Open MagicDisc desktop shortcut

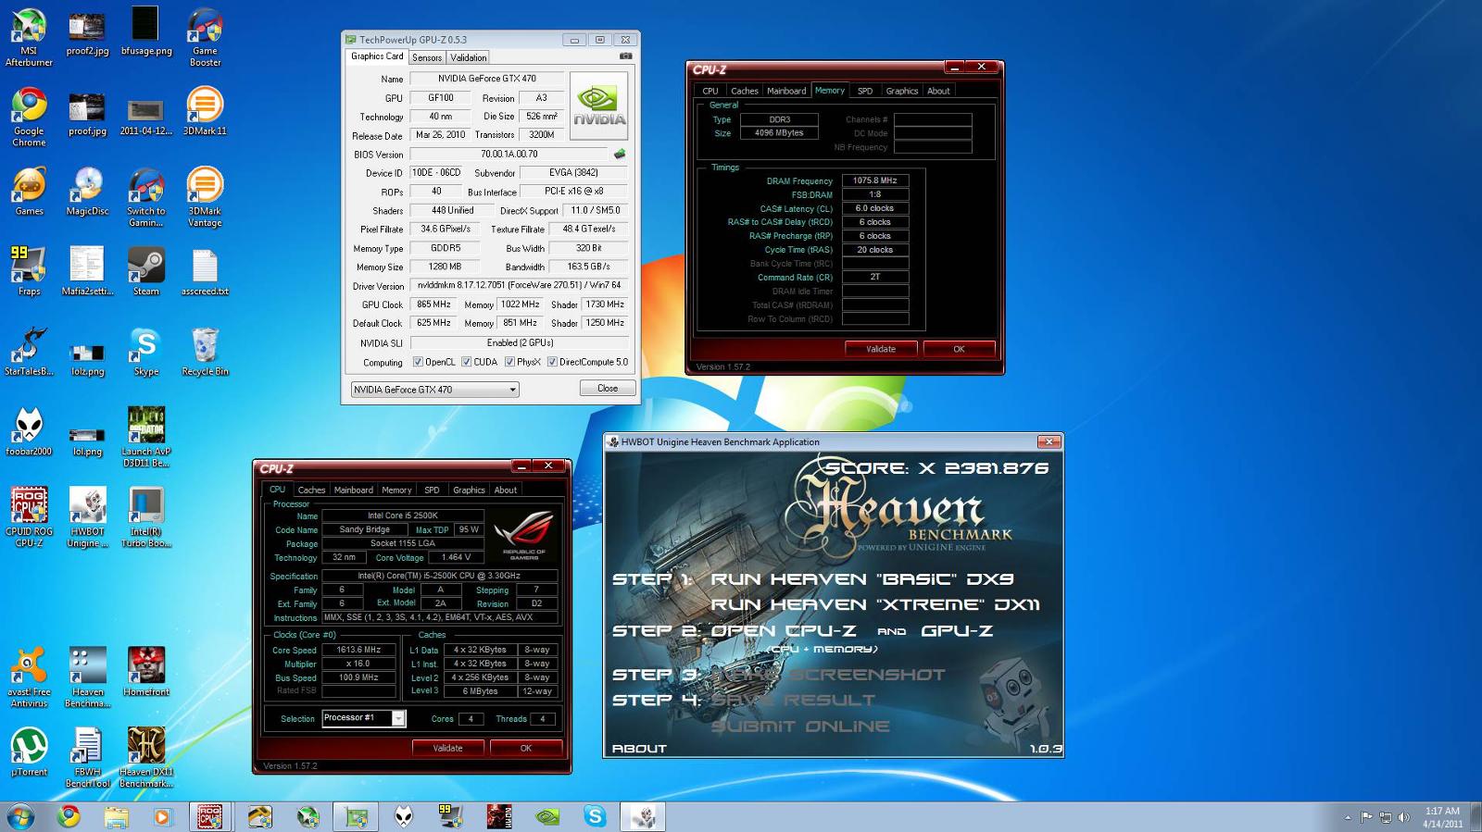coord(87,192)
